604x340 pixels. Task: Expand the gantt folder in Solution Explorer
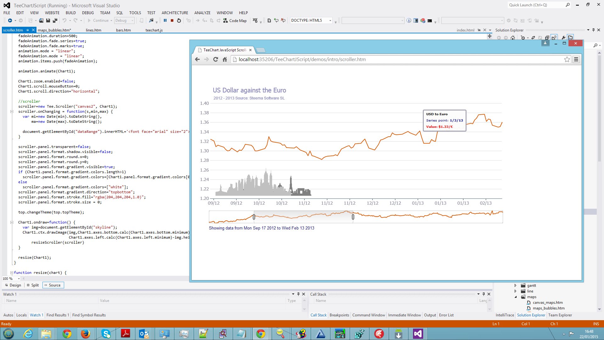point(515,286)
